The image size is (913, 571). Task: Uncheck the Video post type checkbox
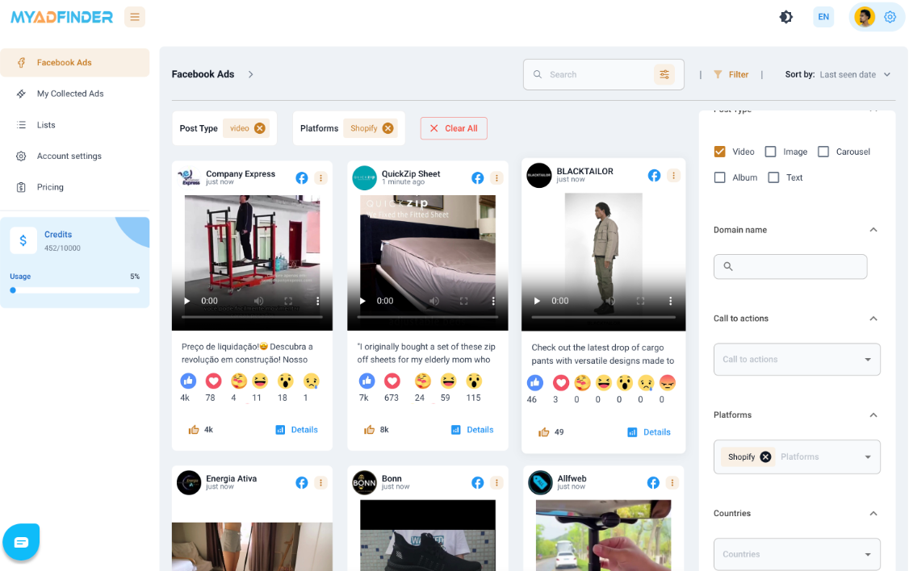pos(720,152)
